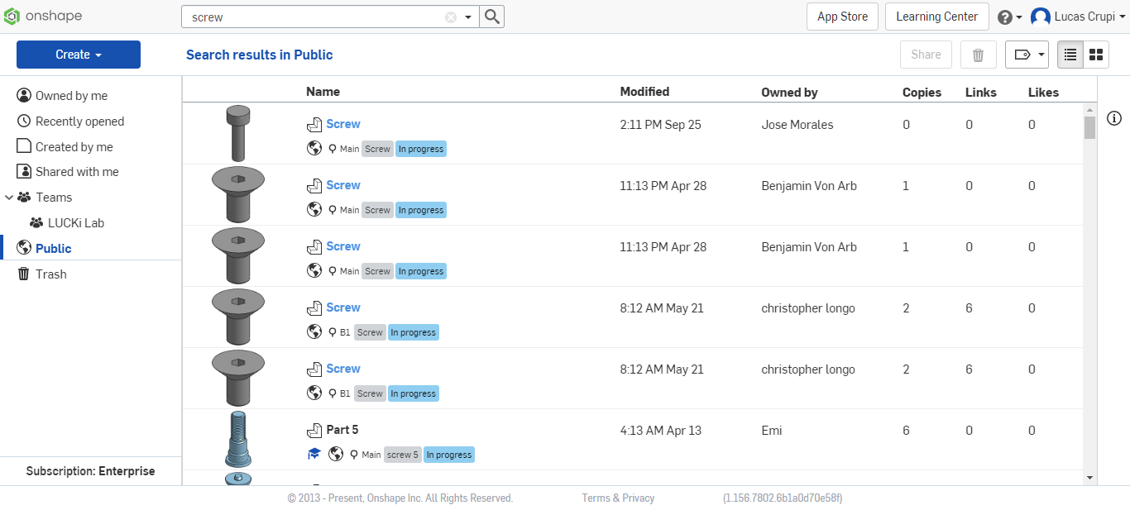Image resolution: width=1130 pixels, height=510 pixels.
Task: Toggle the details info panel icon
Action: click(x=1114, y=118)
